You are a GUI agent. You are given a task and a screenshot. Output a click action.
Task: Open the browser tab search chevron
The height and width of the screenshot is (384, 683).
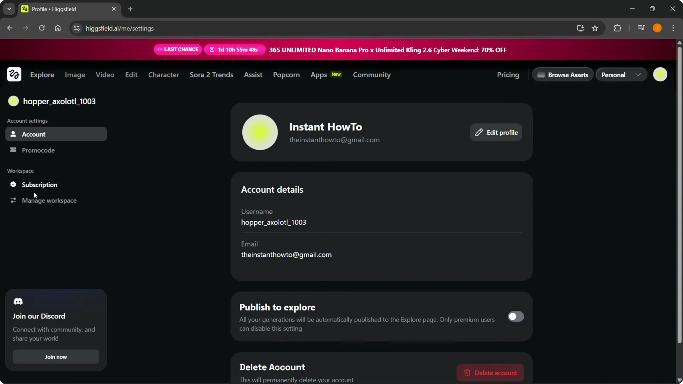pyautogui.click(x=9, y=9)
